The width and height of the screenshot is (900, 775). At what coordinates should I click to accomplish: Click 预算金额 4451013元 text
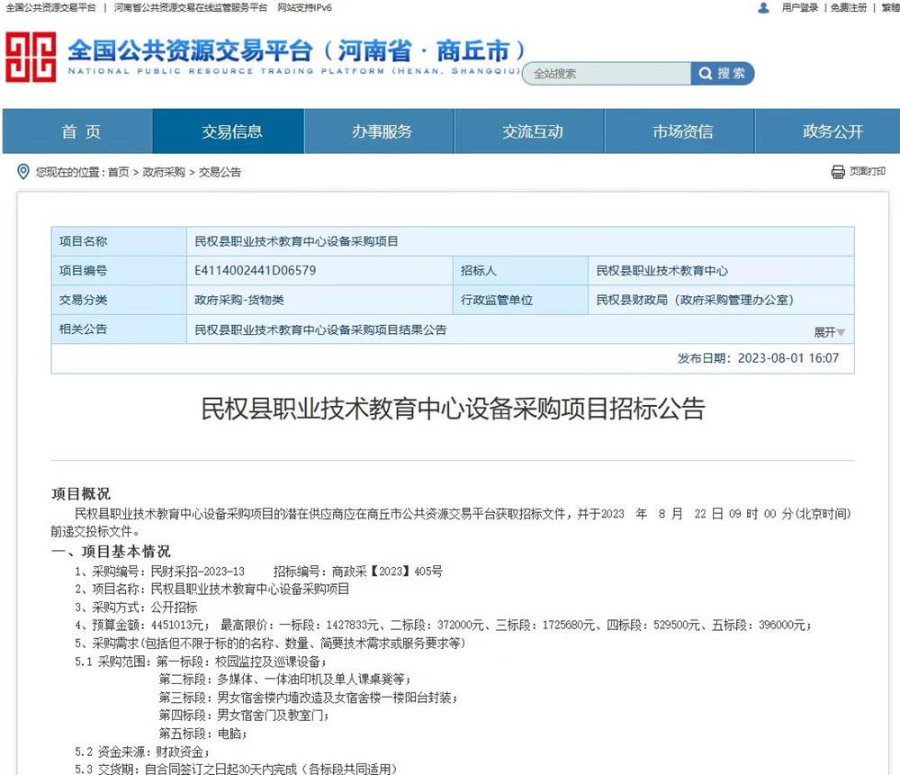click(142, 626)
